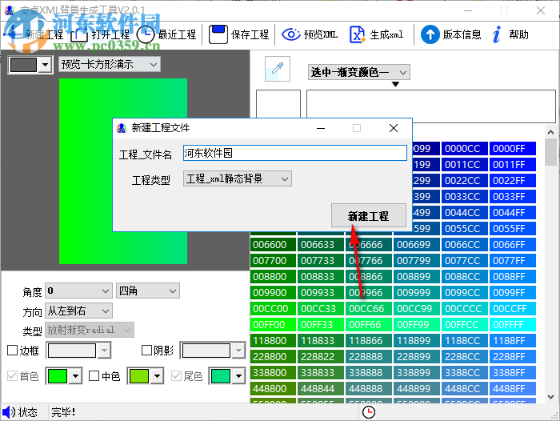This screenshot has height=421, width=560.
Task: Open the 保存工程 toolbar item
Action: 239,34
